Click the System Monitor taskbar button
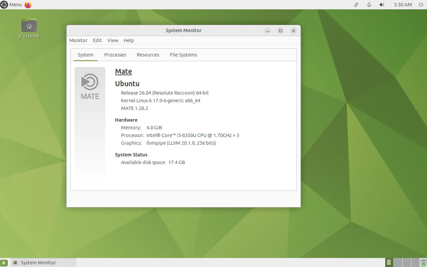427x267 pixels. (x=43, y=263)
